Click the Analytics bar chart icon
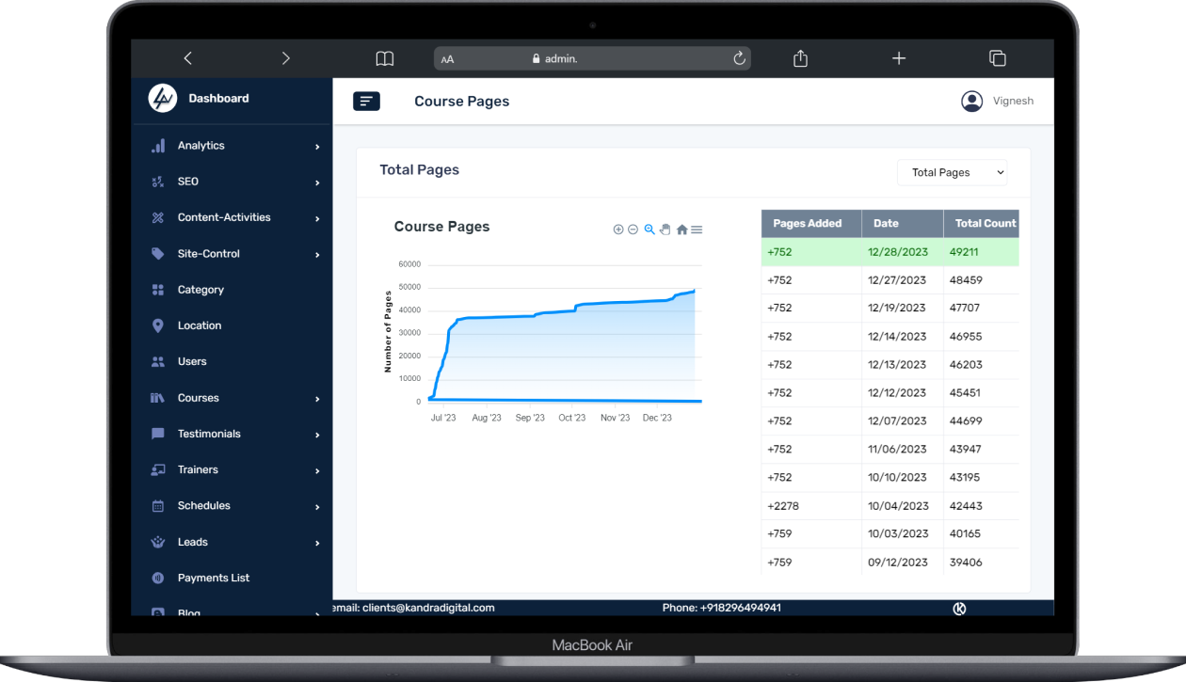 158,146
